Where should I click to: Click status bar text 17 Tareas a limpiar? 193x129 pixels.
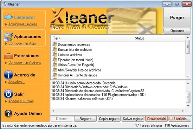coord(149,125)
